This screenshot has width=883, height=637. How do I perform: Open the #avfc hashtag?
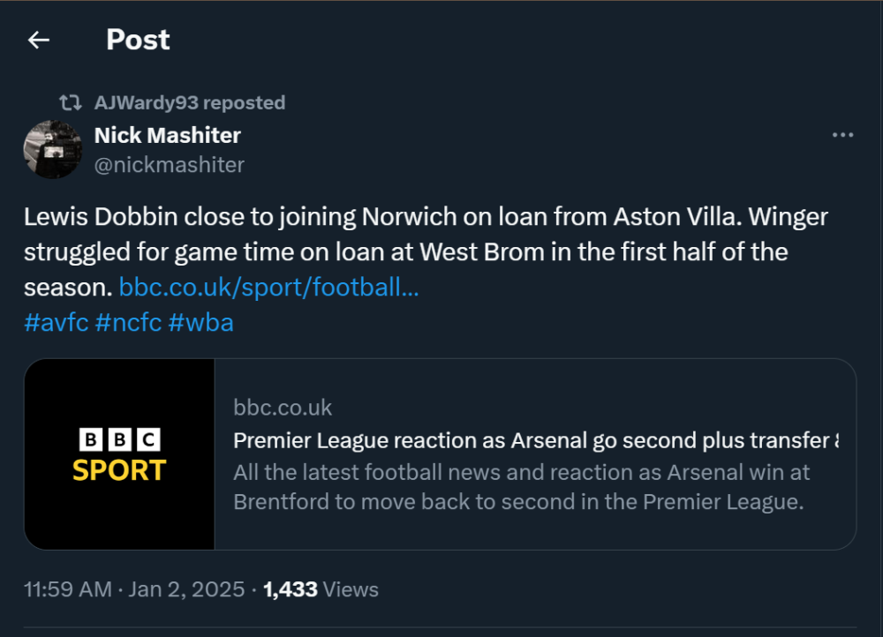coord(57,322)
